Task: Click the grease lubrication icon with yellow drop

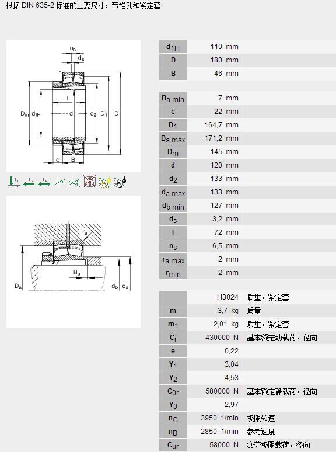Action: 105,182
